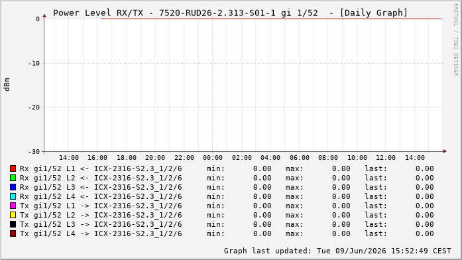Click the -10 y-axis value
This screenshot has width=462, height=260.
tap(34, 64)
